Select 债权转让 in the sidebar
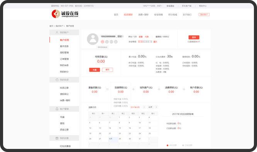This screenshot has width=257, height=152. click(64, 94)
